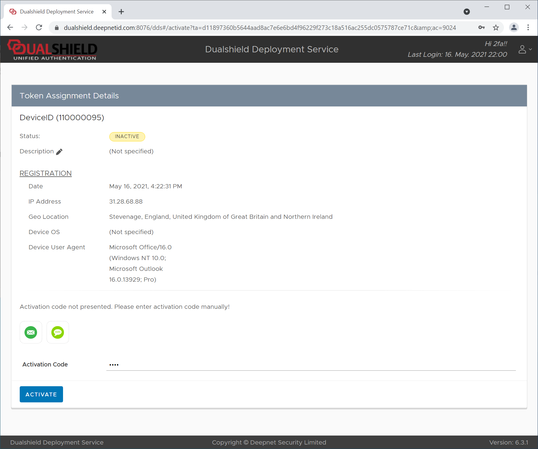Click the DualShield logo
Screen dimensions: 538x449
click(x=53, y=50)
